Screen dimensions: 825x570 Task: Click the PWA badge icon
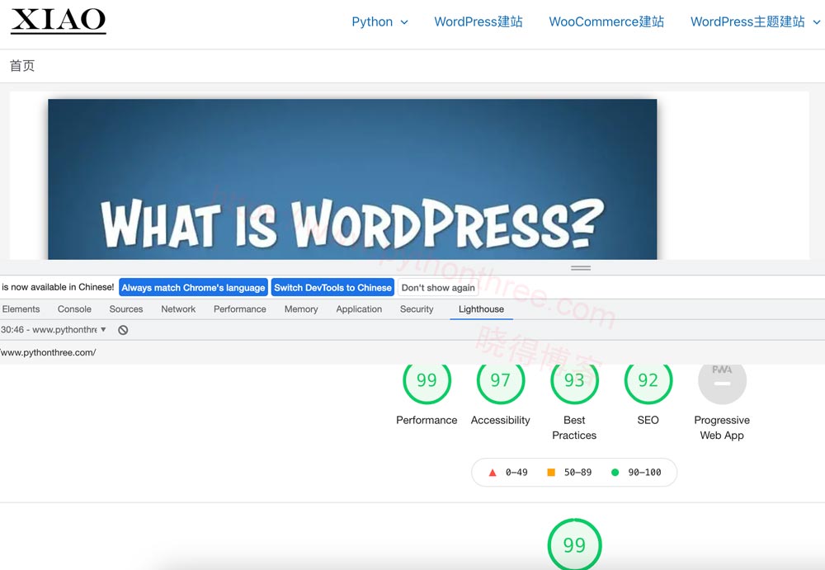722,380
